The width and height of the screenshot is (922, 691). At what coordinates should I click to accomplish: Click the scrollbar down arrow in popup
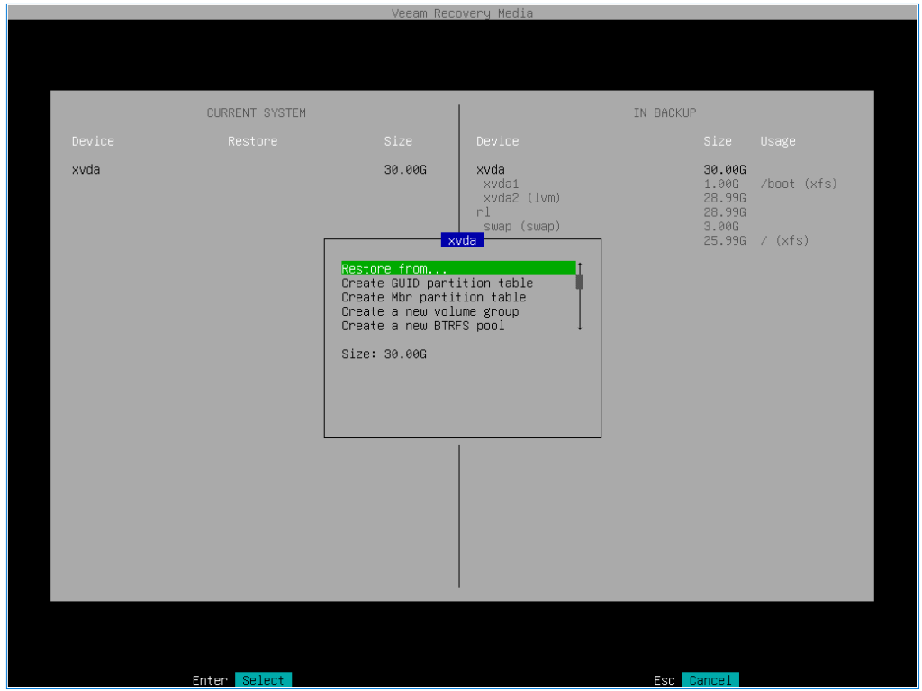click(x=580, y=327)
